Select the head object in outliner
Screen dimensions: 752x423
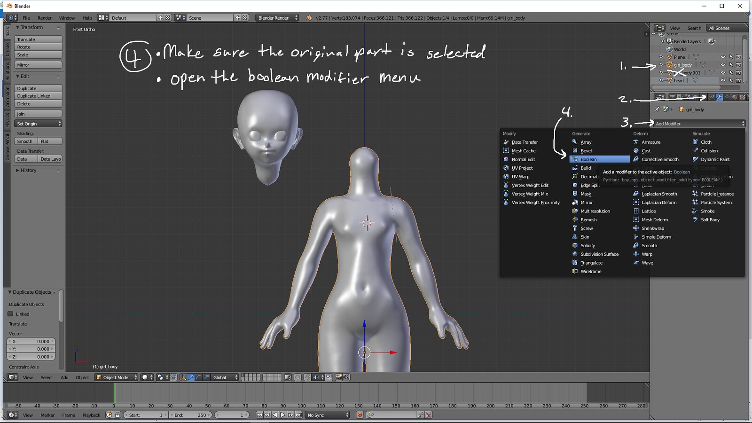679,80
